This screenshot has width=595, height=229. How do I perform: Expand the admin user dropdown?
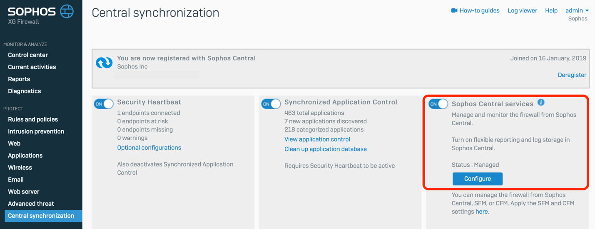coord(577,10)
